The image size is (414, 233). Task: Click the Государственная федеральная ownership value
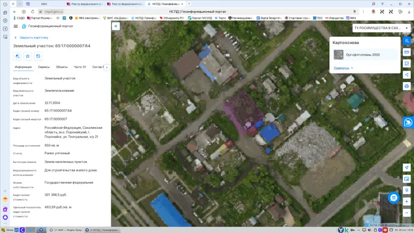[69, 183]
